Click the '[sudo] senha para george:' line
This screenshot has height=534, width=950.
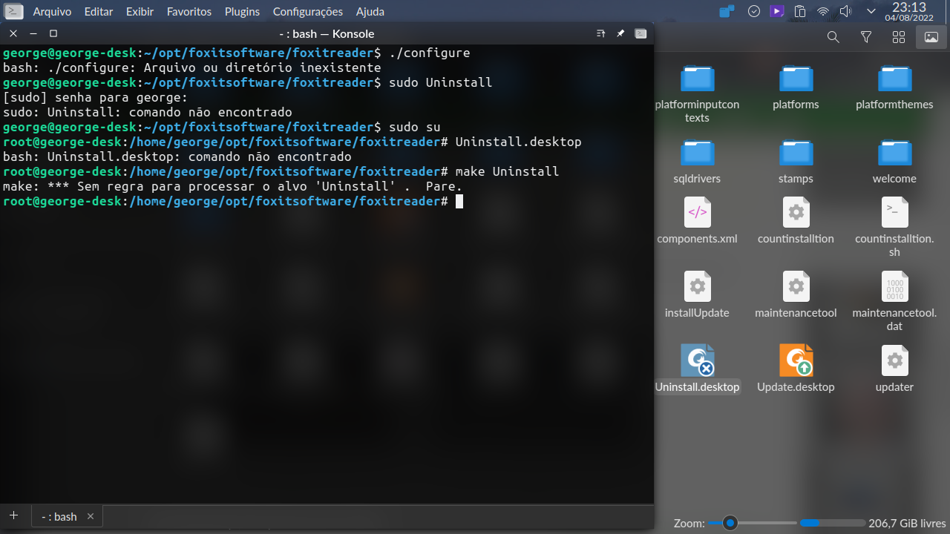96,97
